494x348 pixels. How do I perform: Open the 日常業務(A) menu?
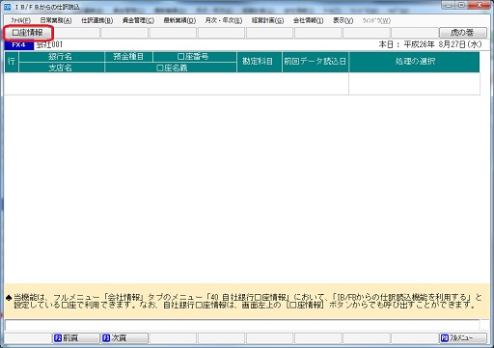tap(56, 20)
